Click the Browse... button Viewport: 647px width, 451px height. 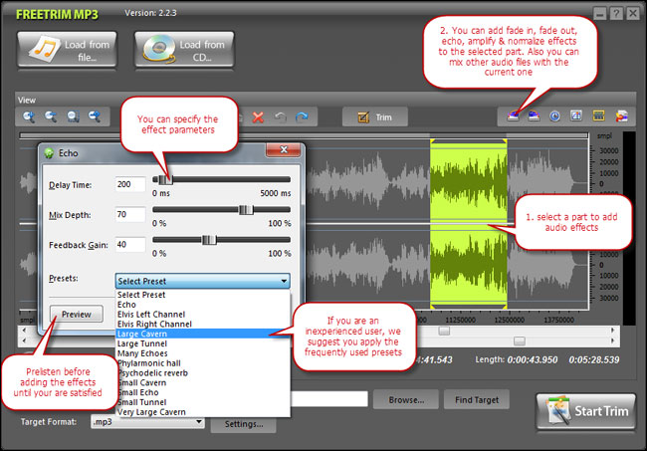[406, 399]
